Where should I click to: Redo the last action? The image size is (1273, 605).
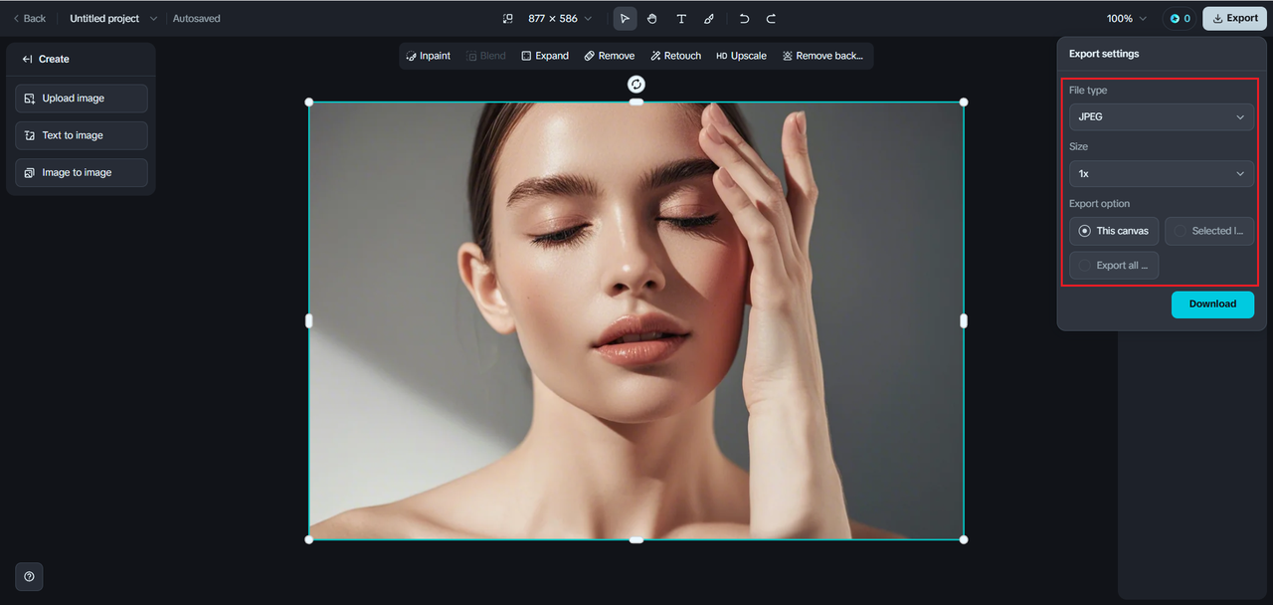point(771,18)
